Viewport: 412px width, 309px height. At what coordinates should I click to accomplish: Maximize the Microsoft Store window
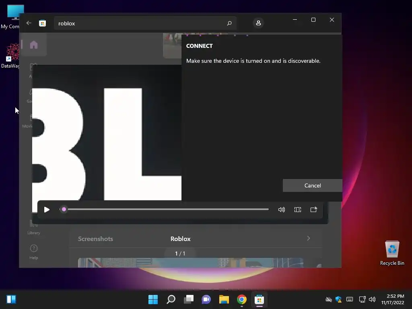coord(313,20)
